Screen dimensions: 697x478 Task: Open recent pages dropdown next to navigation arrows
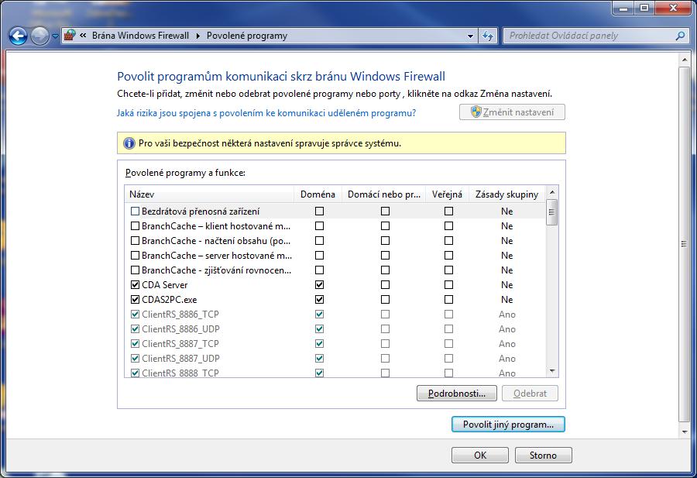click(56, 36)
